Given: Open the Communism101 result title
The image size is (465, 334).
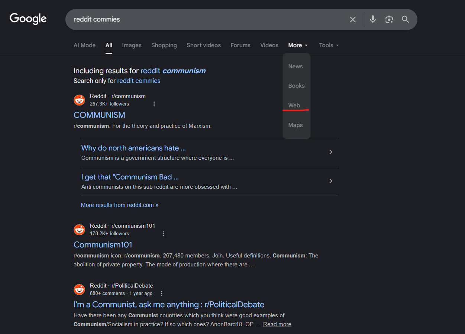Looking at the screenshot, I should (x=103, y=244).
